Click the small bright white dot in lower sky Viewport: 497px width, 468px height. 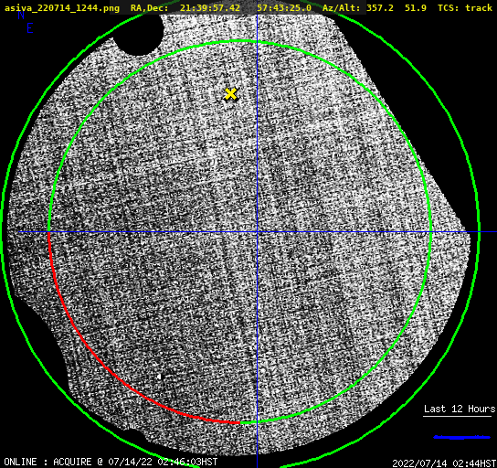pyautogui.click(x=159, y=377)
